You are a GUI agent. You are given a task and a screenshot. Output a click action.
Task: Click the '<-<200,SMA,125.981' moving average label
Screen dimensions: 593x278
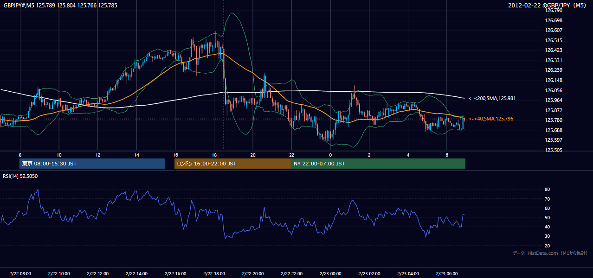492,98
